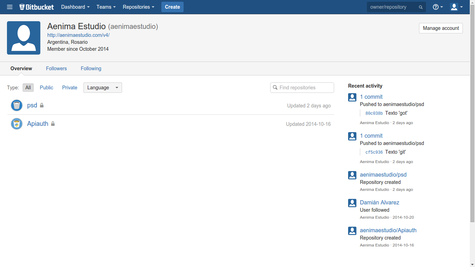Click the lock icon next to Apiauth
475x267 pixels.
coord(53,124)
